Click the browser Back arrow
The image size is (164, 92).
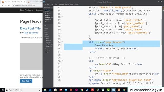pos(2,6)
